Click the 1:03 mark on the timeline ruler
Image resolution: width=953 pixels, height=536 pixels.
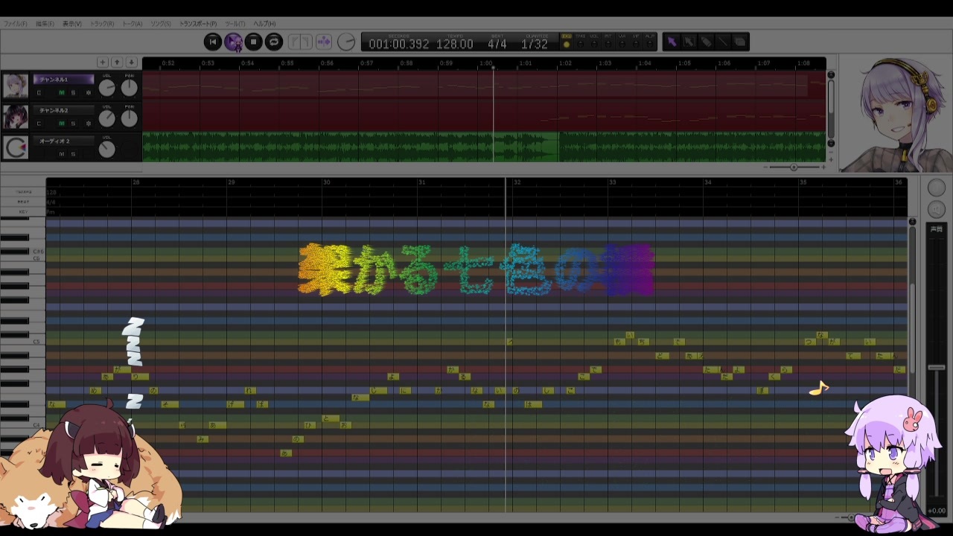coord(605,63)
